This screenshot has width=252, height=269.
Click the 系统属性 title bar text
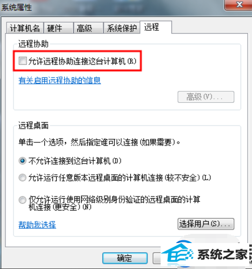coord(17,8)
